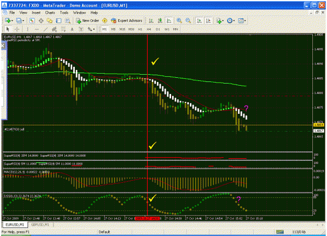Viewport: 327px width, 236px height.
Task: Select the MN timeframe button
Action: [175, 29]
